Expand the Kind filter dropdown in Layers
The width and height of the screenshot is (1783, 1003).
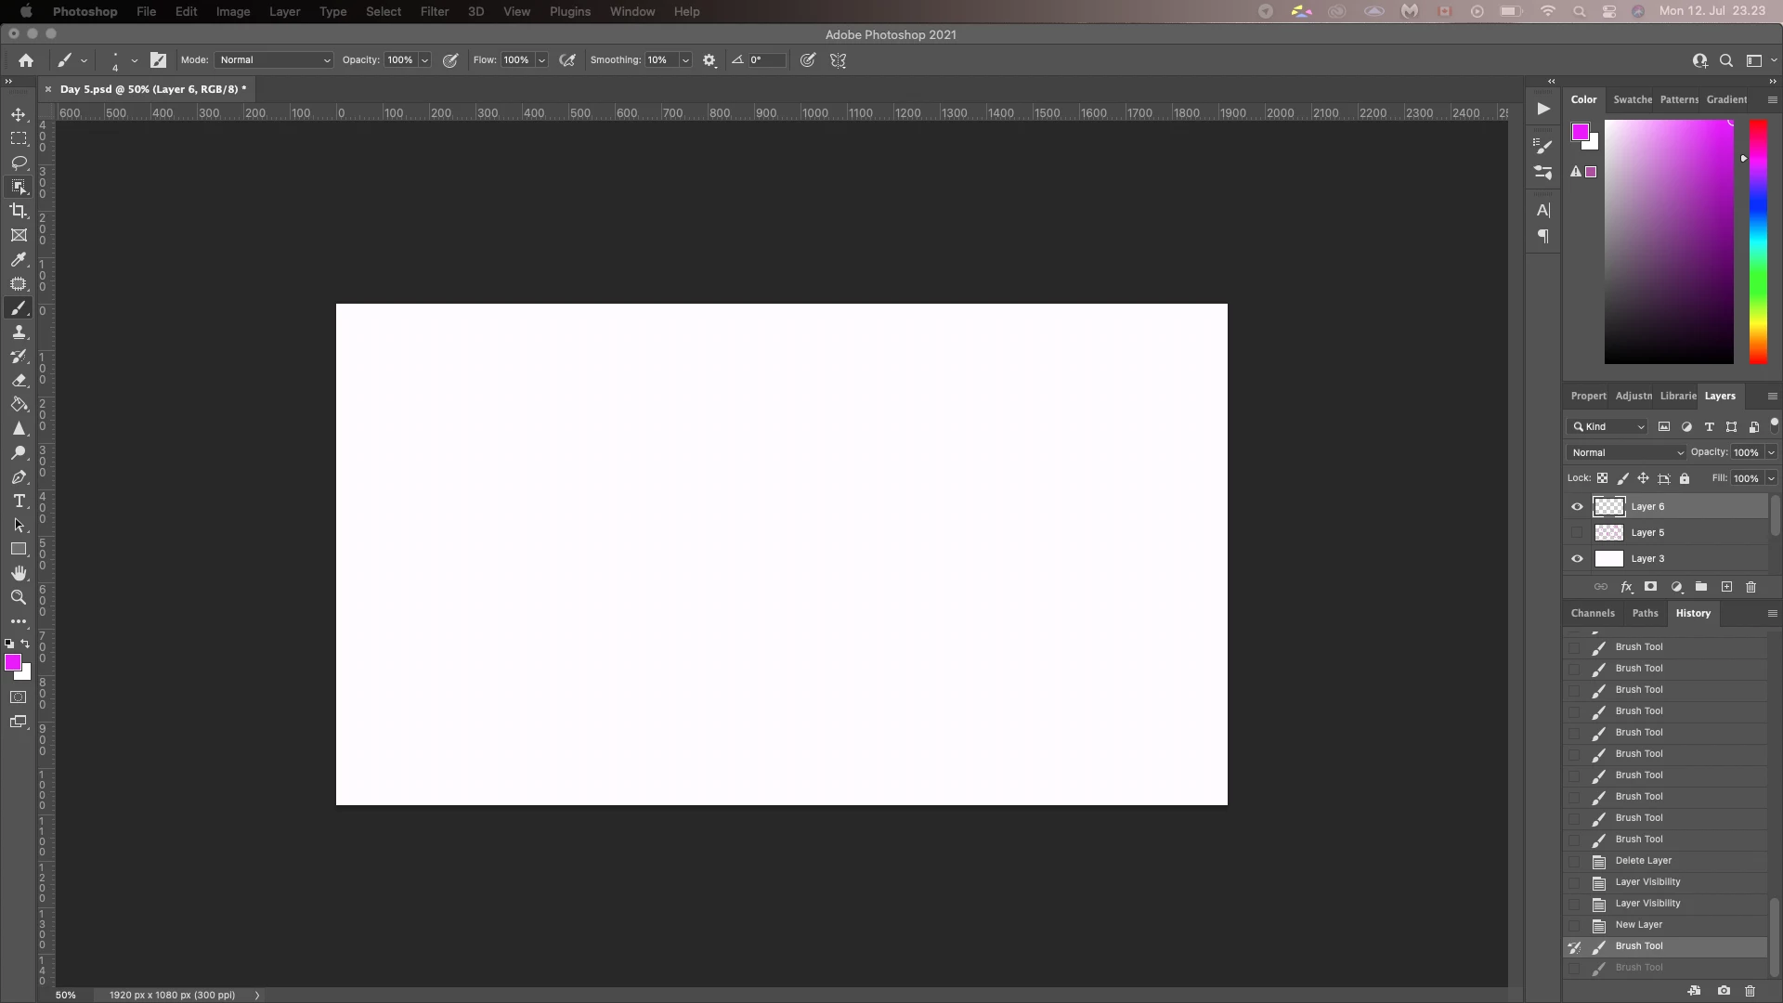(1609, 427)
